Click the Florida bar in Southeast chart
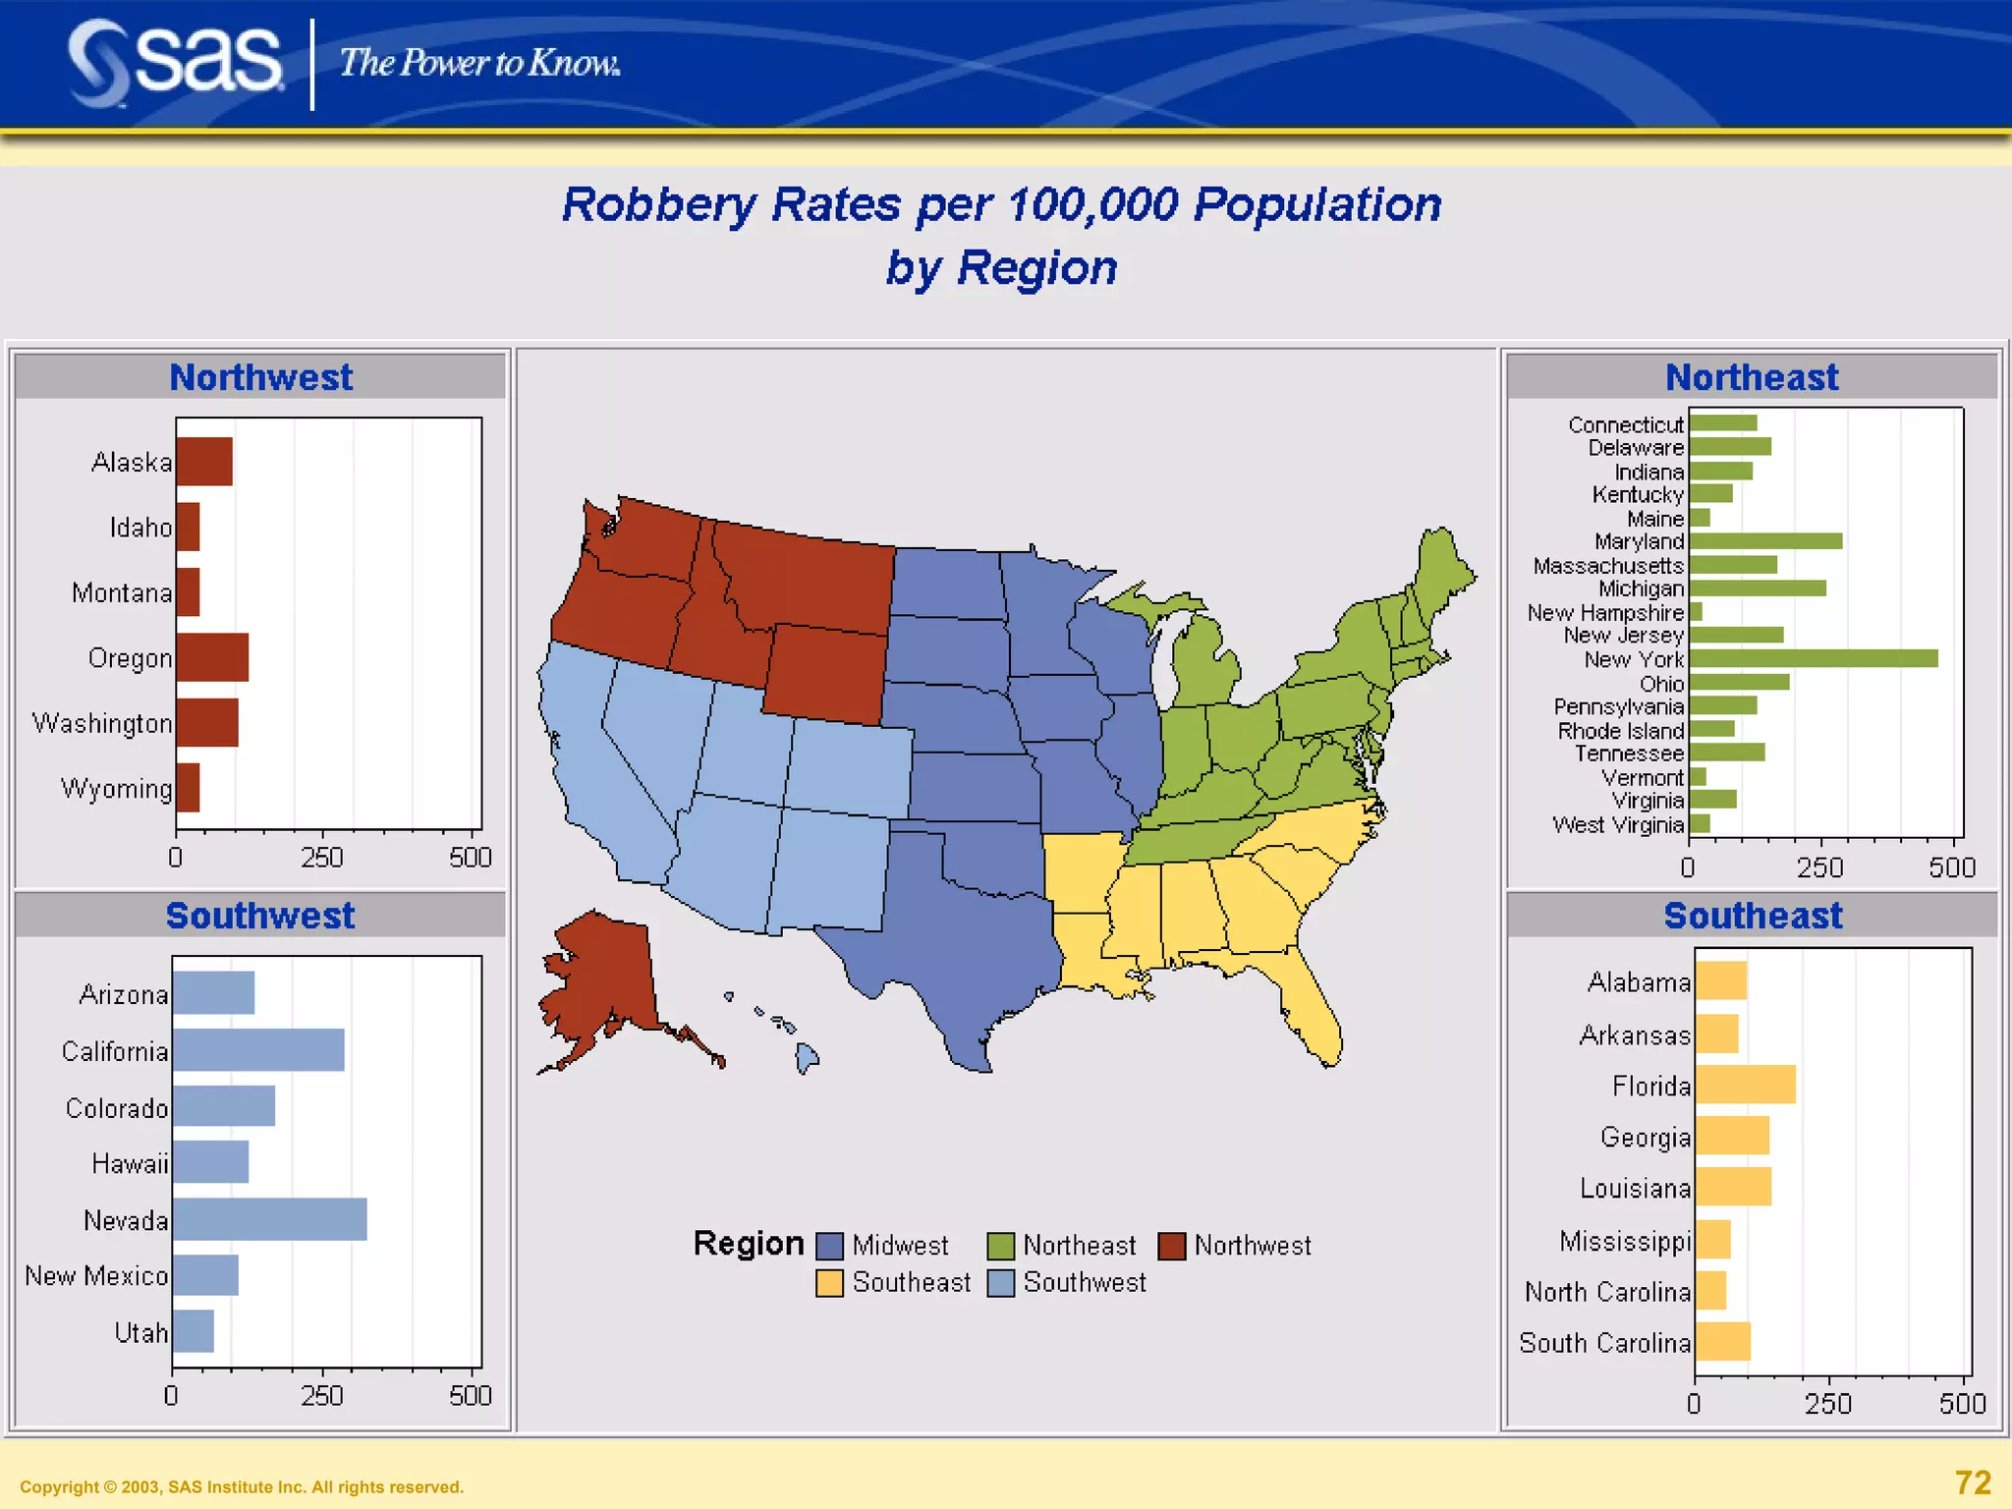The image size is (2012, 1509). pyautogui.click(x=1745, y=1085)
